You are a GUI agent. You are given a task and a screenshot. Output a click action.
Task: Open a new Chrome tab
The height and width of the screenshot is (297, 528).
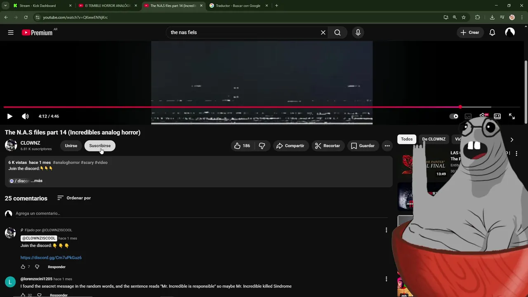coord(276,6)
